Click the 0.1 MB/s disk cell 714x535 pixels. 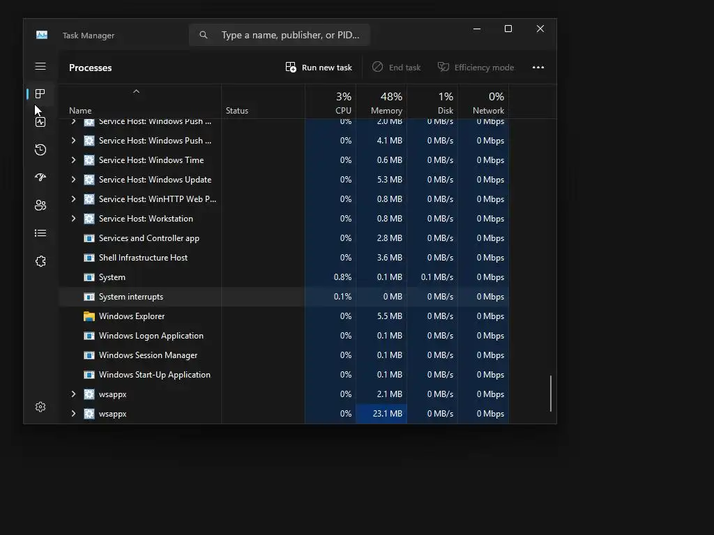tap(432, 277)
